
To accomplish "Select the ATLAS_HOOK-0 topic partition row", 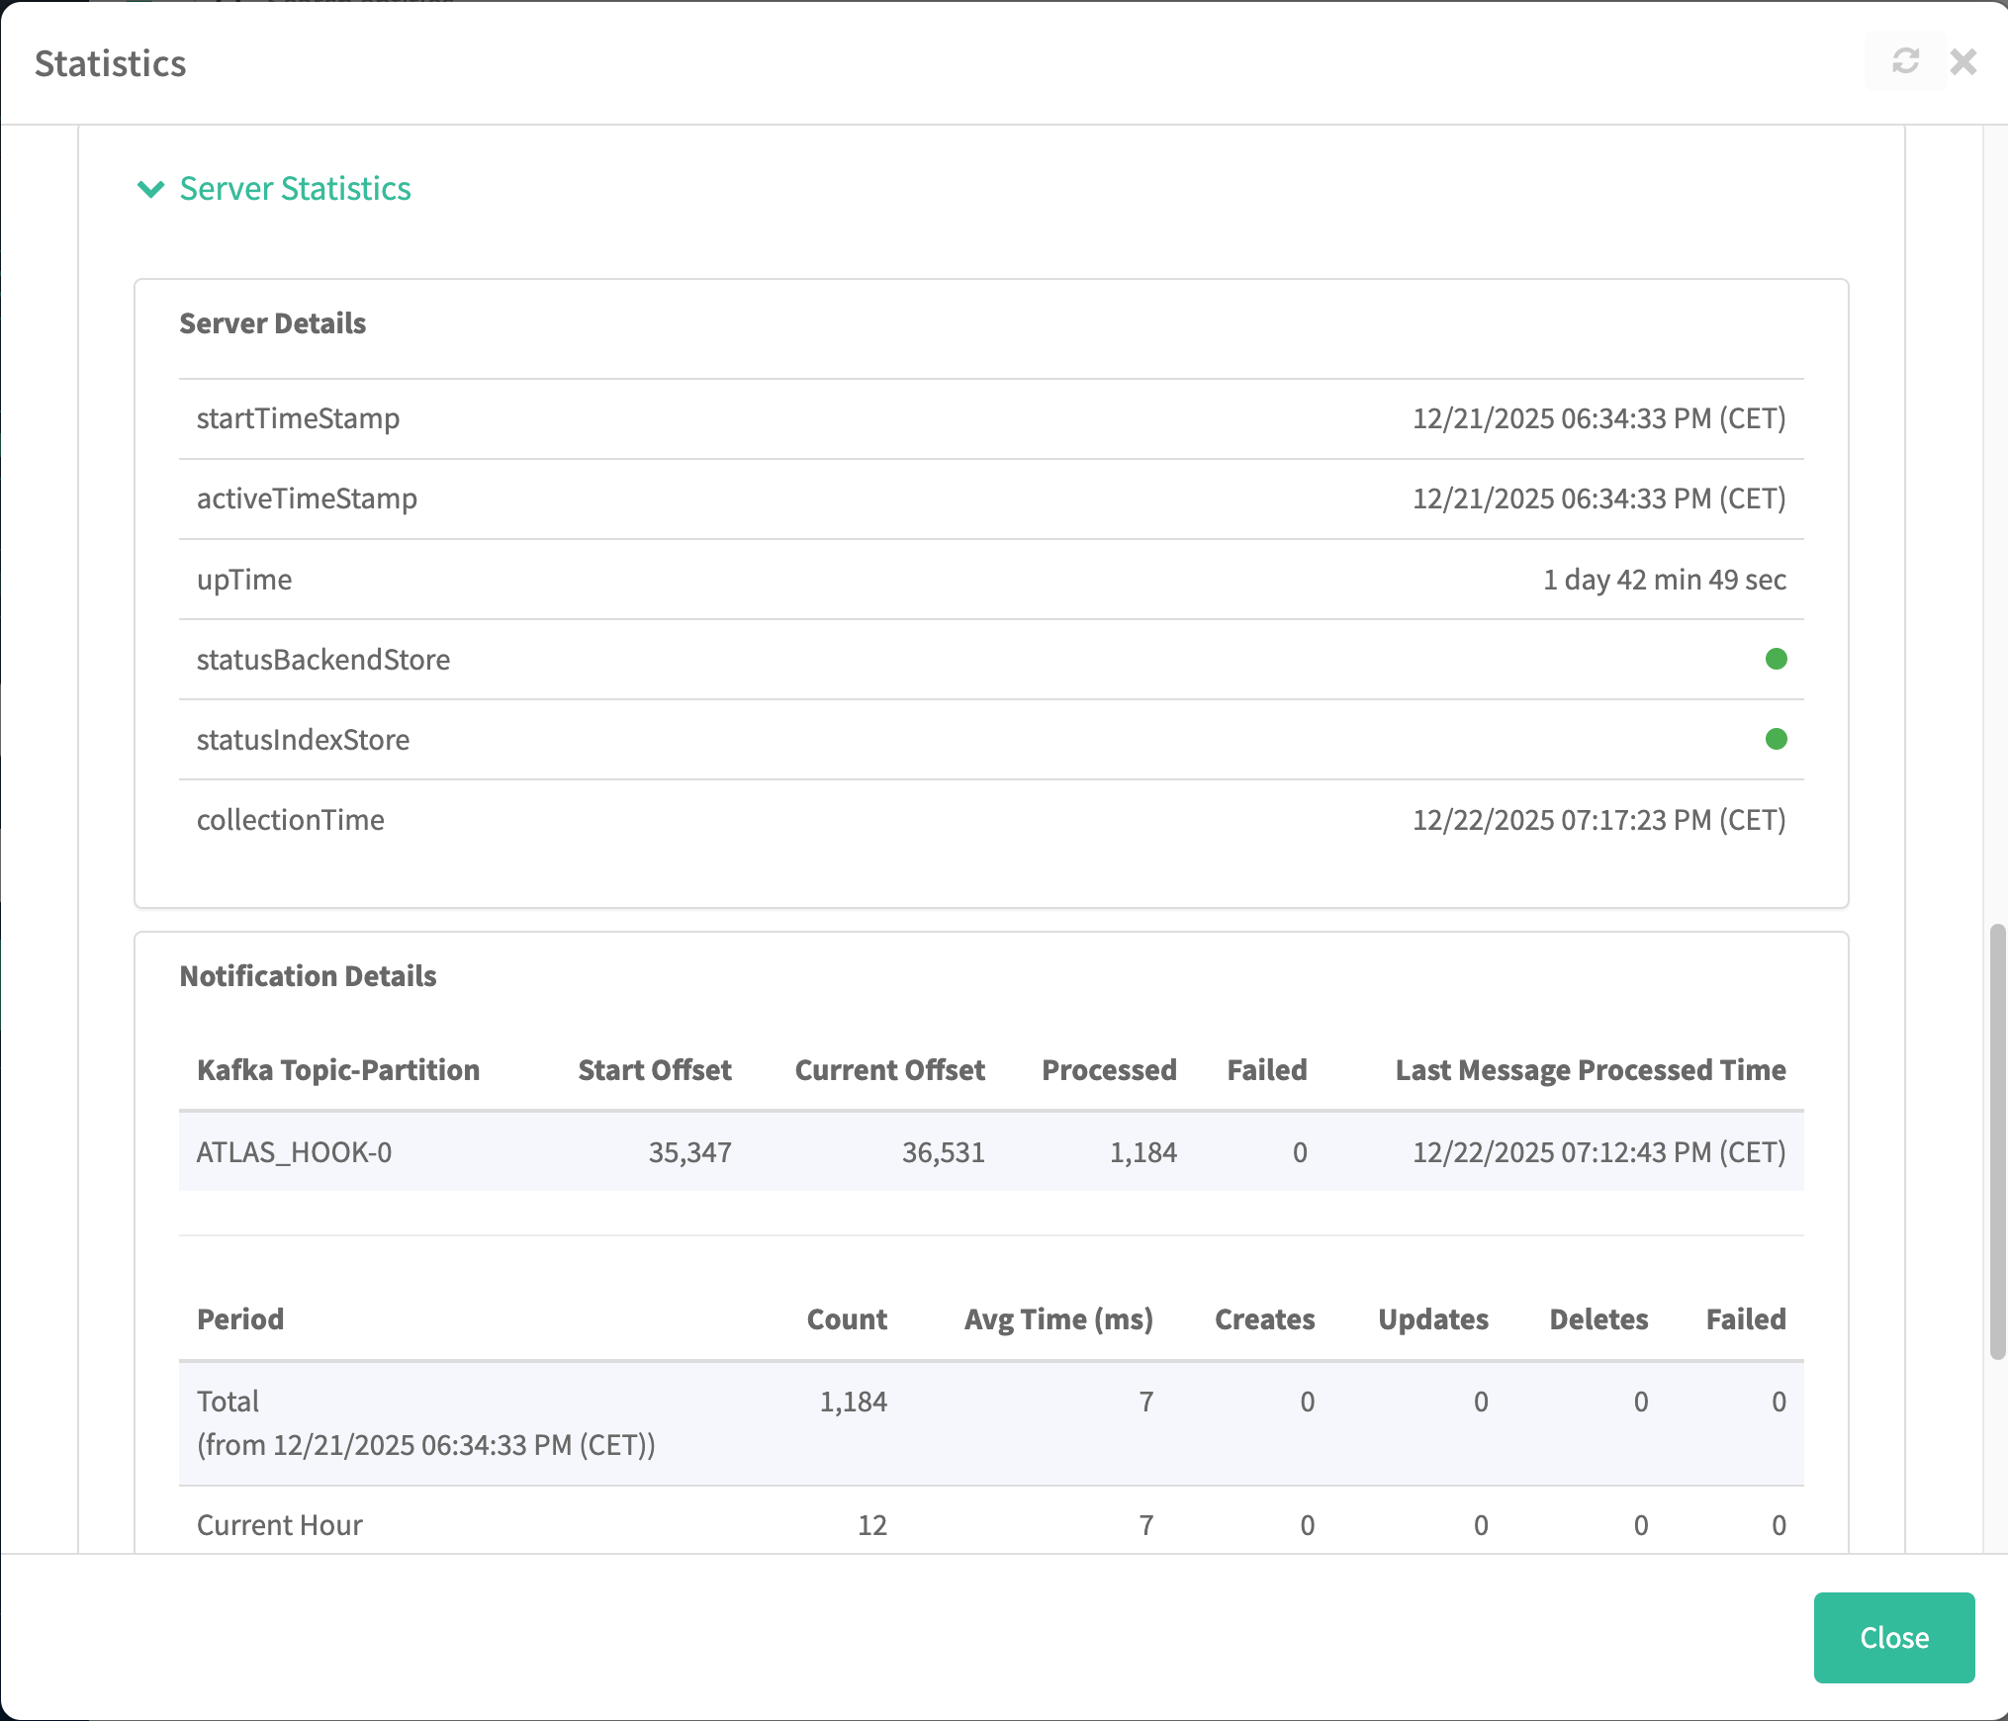I will [x=294, y=1151].
